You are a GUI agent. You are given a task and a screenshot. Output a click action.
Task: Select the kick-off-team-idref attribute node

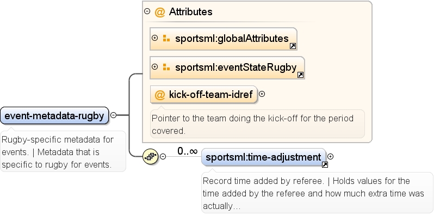point(203,95)
